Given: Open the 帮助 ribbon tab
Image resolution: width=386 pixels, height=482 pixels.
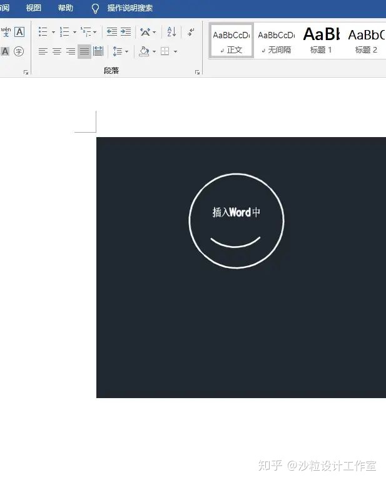Looking at the screenshot, I should 66,8.
